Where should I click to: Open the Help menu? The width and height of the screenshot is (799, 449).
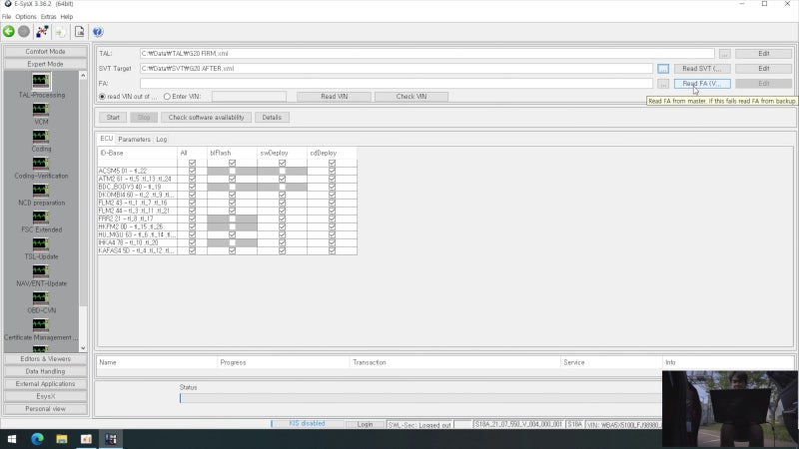click(67, 17)
